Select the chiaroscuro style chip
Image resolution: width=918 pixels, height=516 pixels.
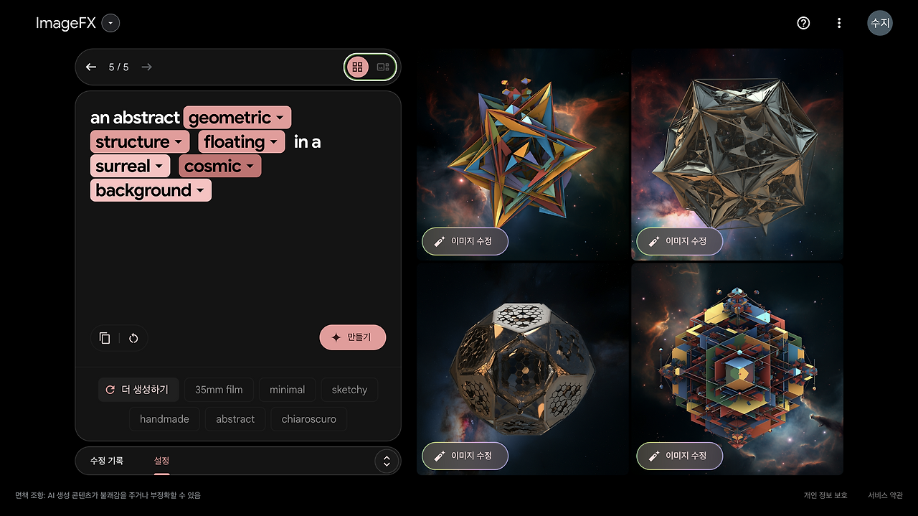point(309,419)
